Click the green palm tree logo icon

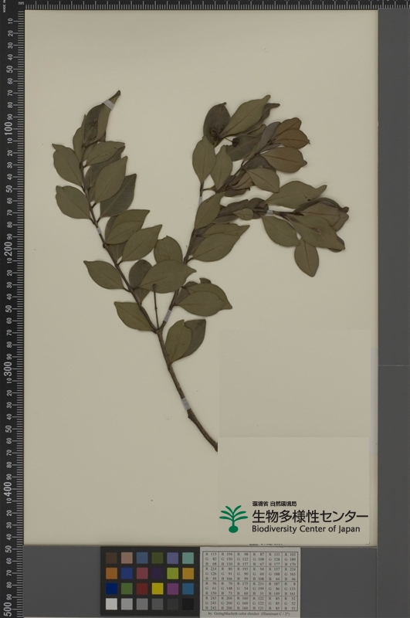point(233,518)
